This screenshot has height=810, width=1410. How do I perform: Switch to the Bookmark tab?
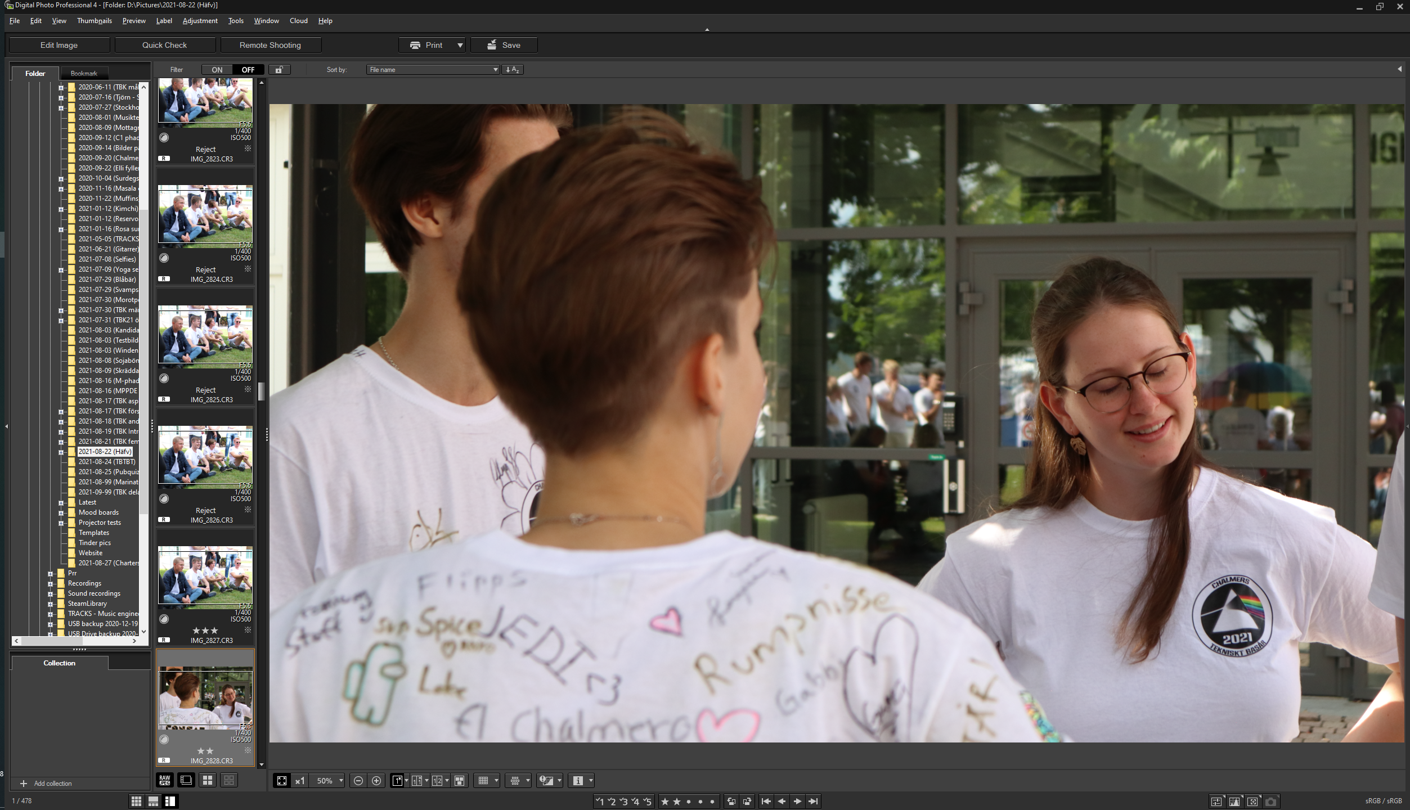point(84,73)
